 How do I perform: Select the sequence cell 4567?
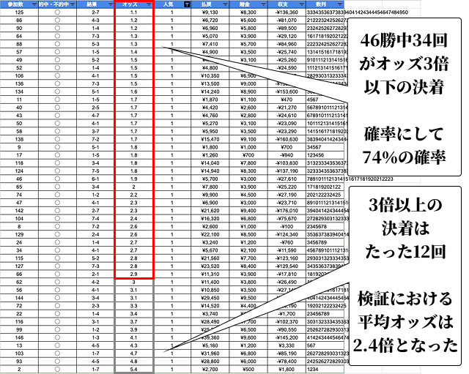(x=312, y=100)
